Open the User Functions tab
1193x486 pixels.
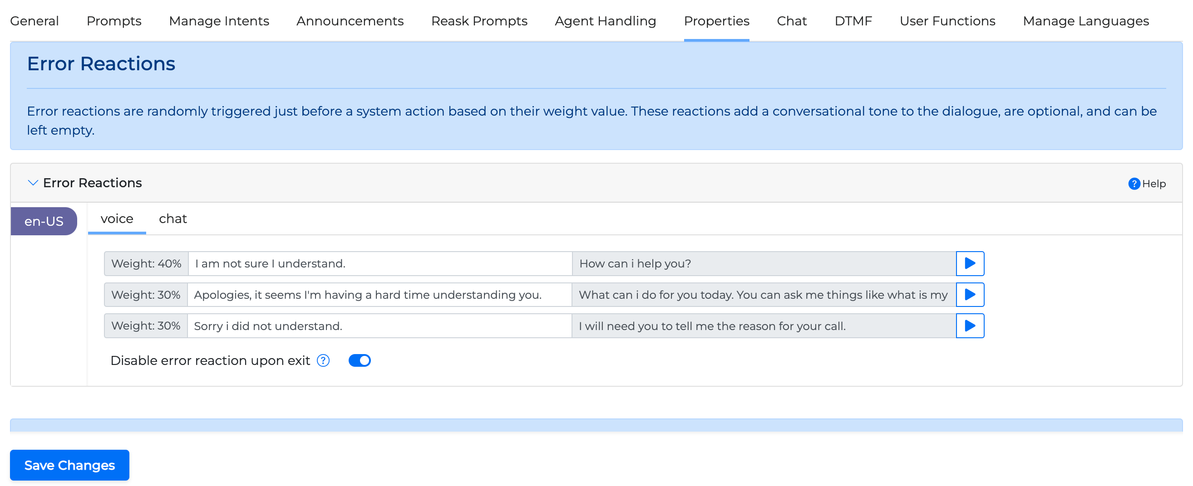point(947,21)
